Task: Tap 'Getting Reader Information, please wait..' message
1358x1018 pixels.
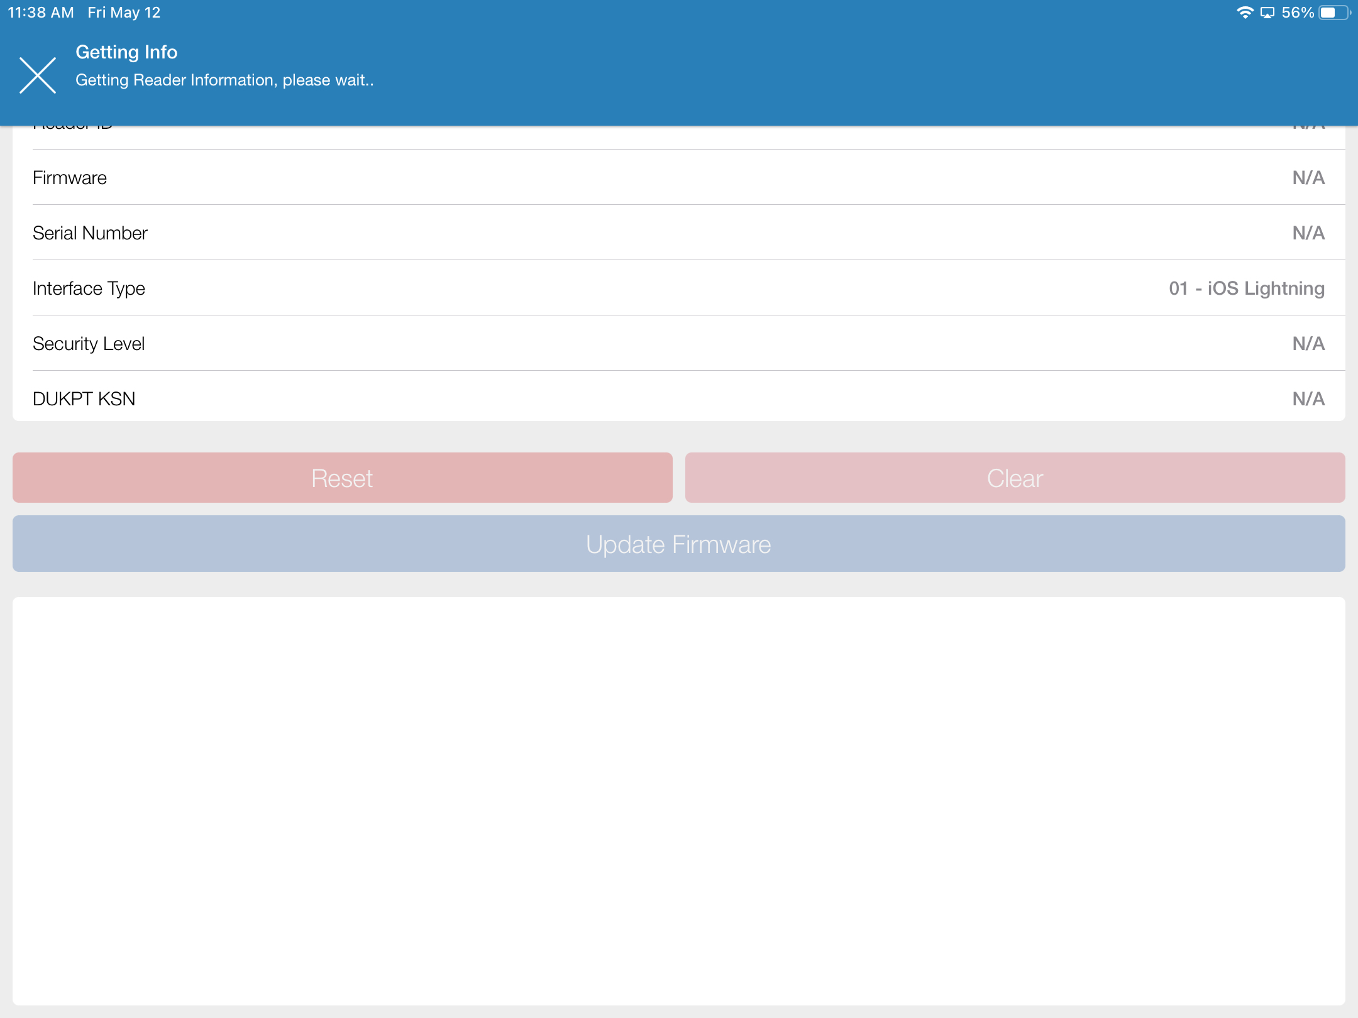Action: click(x=224, y=80)
